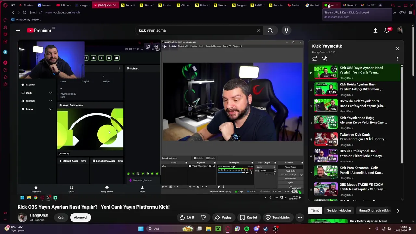Click the browser address bar URL
This screenshot has width=416, height=234.
coord(62,12)
